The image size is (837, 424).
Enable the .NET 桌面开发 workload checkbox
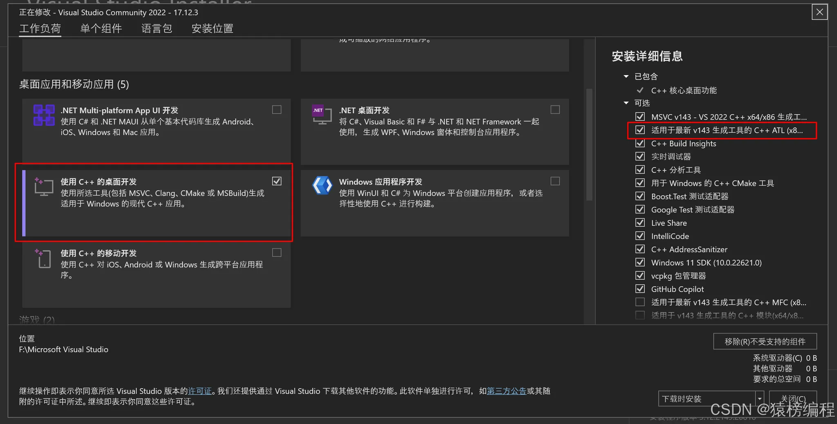[x=555, y=110]
